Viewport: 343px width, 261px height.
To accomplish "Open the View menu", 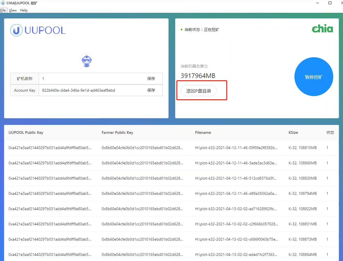I will click(x=13, y=10).
